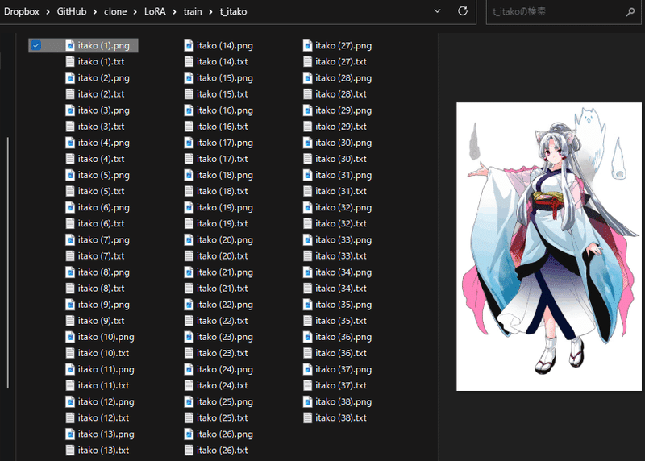The image size is (645, 461).
Task: Expand chevron after Dropbox in breadcrumb
Action: click(x=48, y=12)
